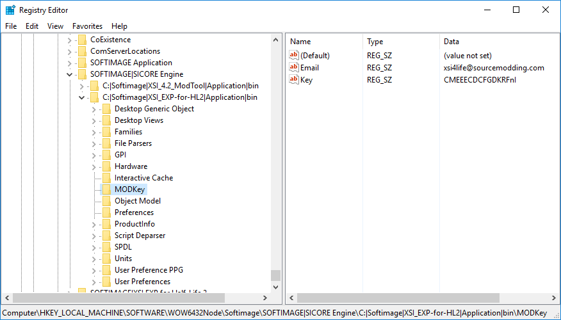This screenshot has width=561, height=320.
Task: Click the folder icon of SOFTIMAGE|SICORE Engine
Action: coord(82,74)
